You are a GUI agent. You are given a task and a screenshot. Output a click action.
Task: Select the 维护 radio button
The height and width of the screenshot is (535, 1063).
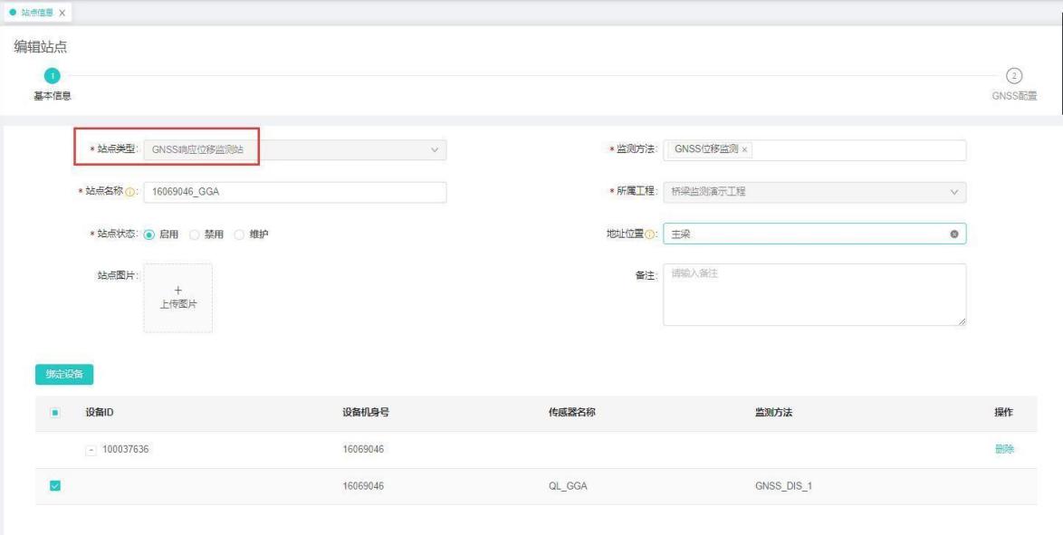click(240, 234)
